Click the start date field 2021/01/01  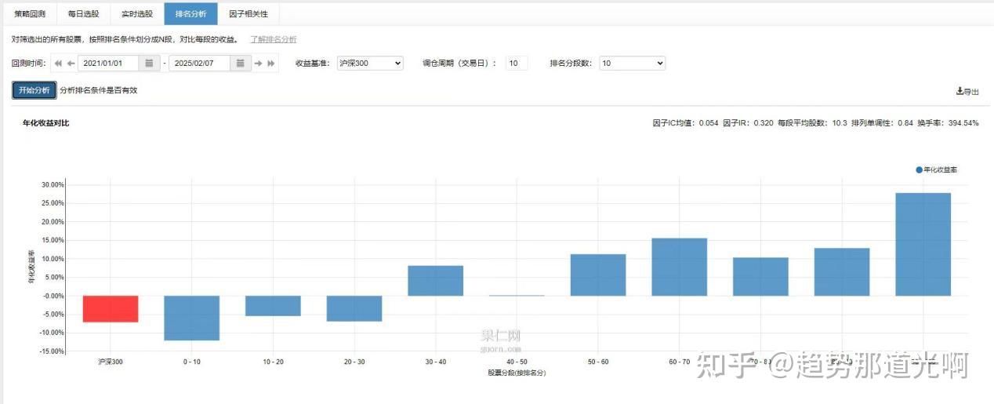pos(109,64)
